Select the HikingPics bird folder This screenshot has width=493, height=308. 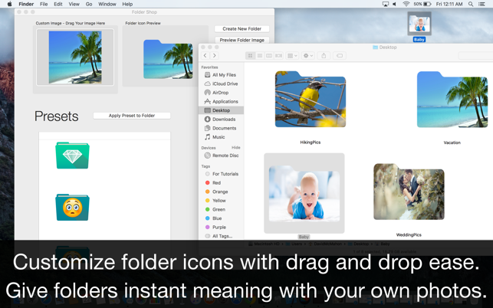(311, 100)
